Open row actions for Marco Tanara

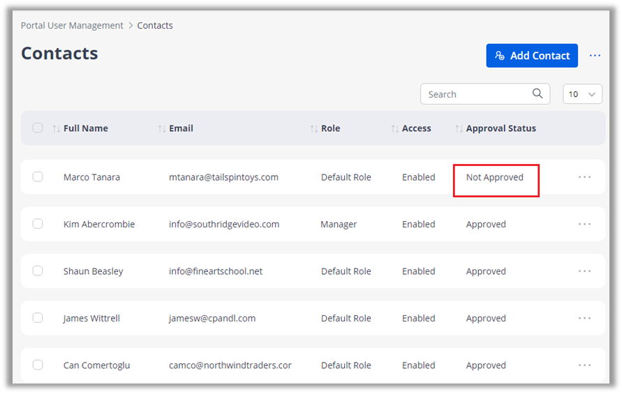(584, 177)
